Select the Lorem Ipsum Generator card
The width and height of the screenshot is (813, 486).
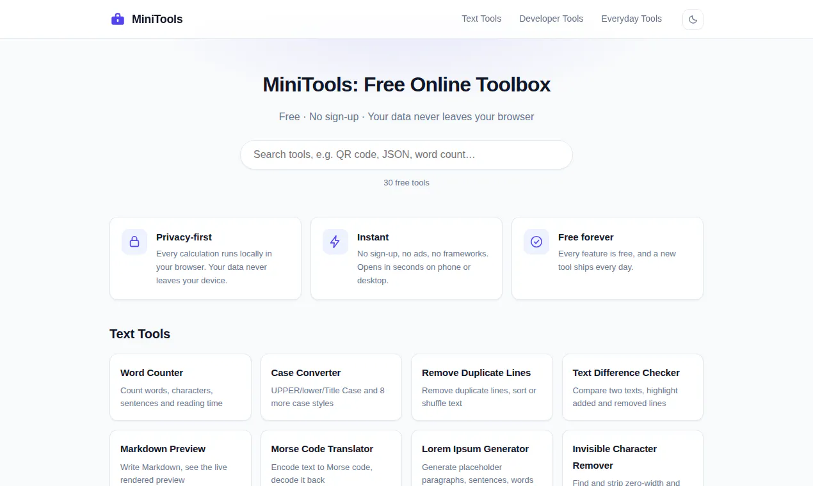point(482,458)
